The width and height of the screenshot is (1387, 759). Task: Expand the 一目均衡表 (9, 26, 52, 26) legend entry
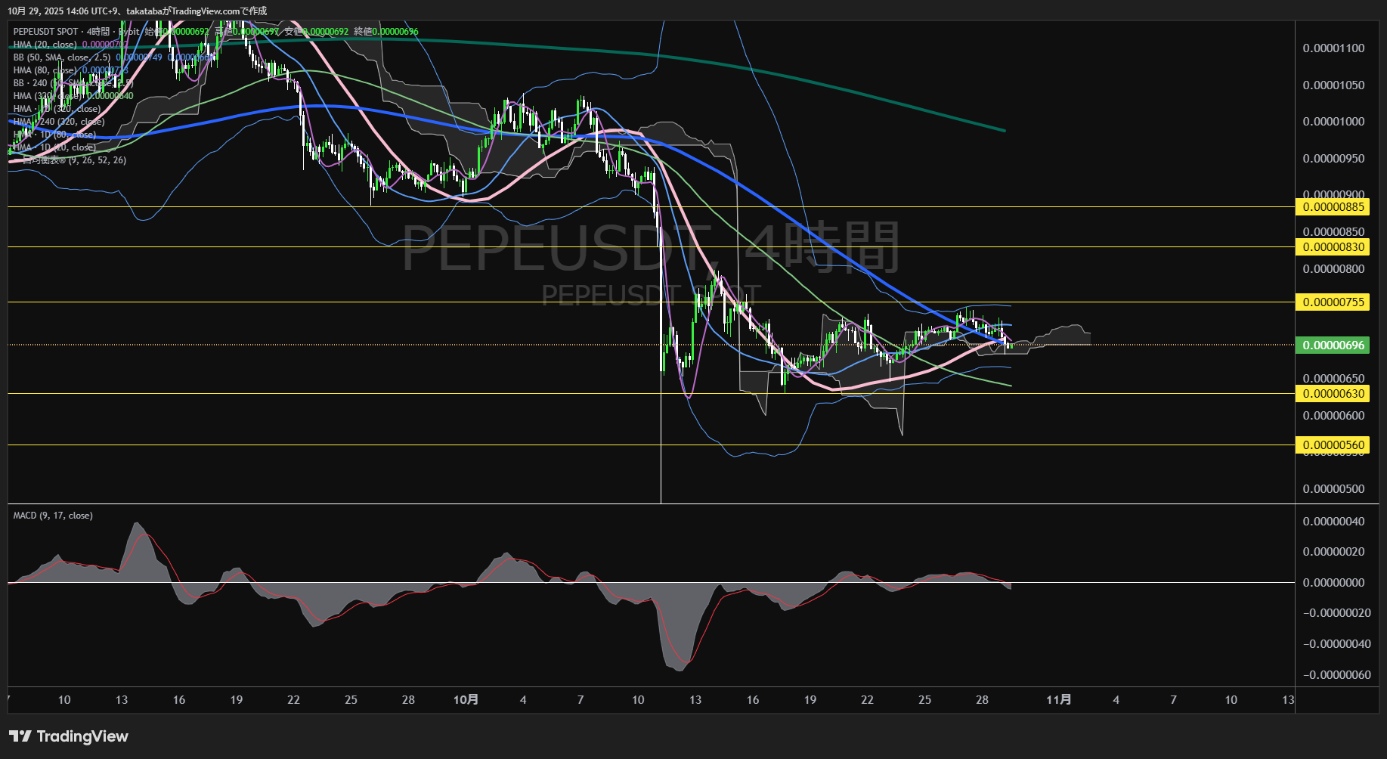(68, 160)
